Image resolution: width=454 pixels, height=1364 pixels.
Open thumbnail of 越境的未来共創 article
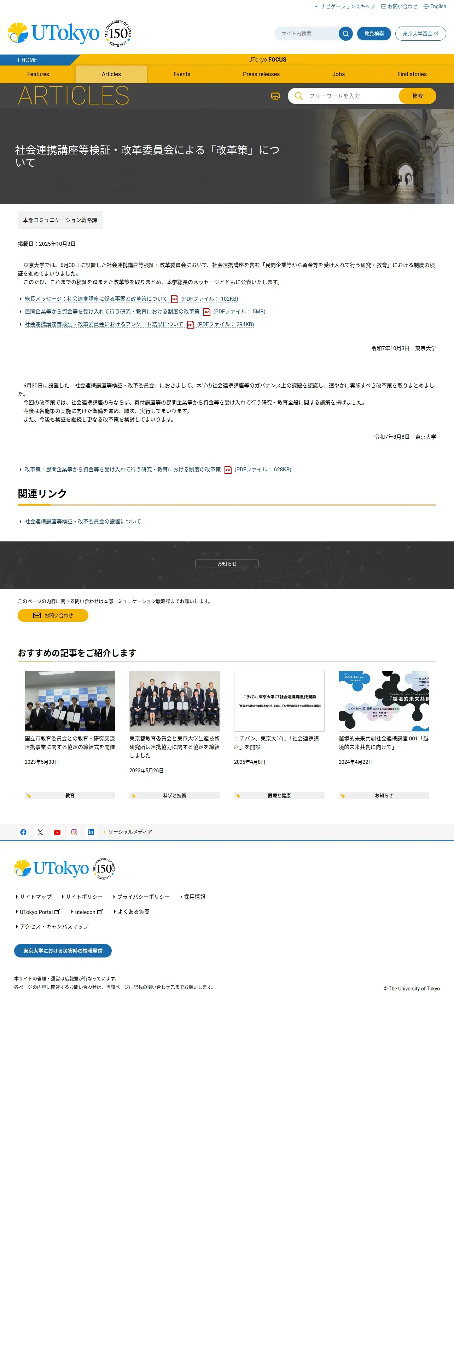[x=384, y=701]
